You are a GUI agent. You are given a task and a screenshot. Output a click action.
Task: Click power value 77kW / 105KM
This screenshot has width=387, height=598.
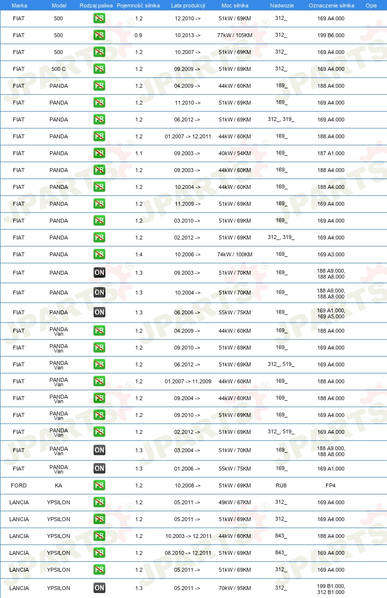pos(235,35)
